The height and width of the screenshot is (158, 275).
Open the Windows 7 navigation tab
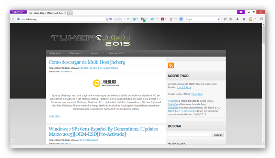point(75,54)
